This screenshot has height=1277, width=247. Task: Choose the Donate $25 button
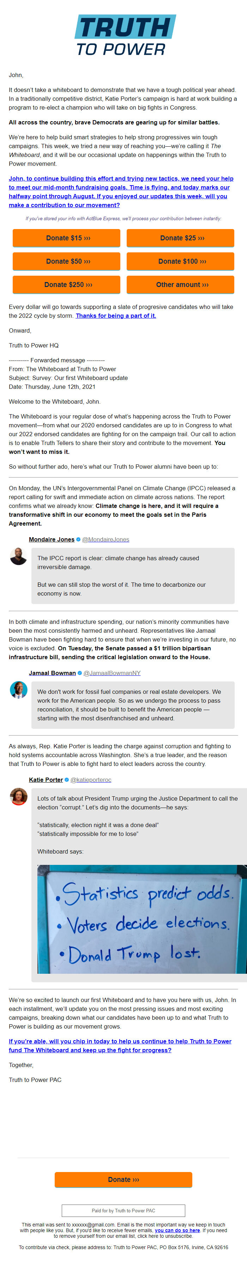(180, 238)
